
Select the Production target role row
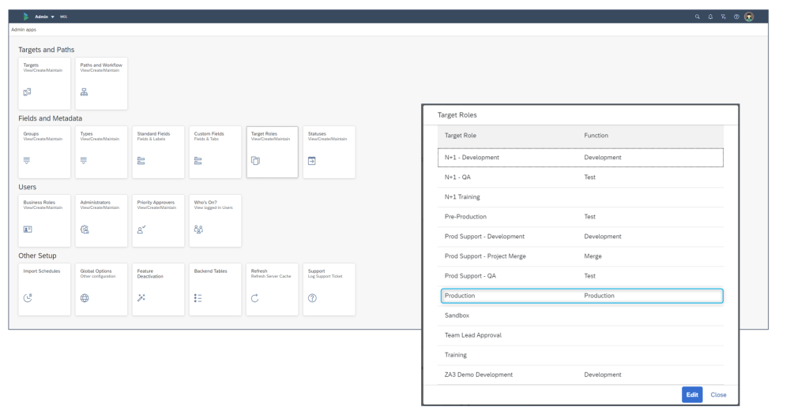[581, 296]
